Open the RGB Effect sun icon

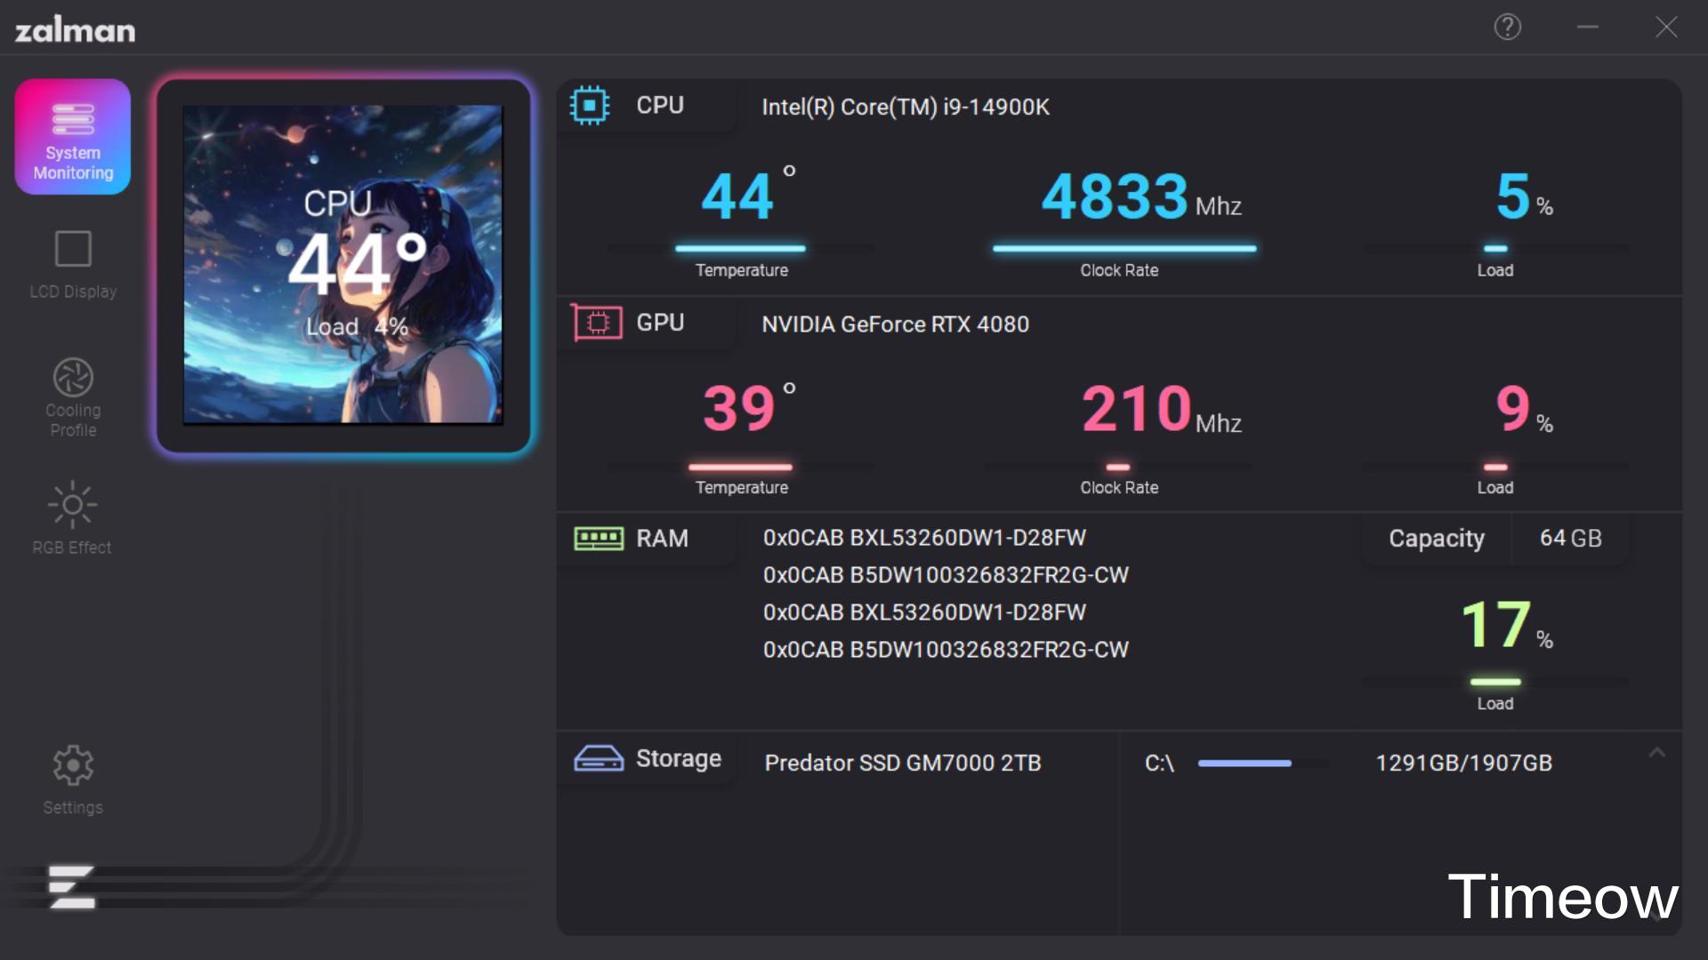tap(72, 505)
